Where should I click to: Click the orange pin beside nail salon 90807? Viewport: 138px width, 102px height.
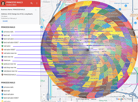pyautogui.click(x=2, y=50)
